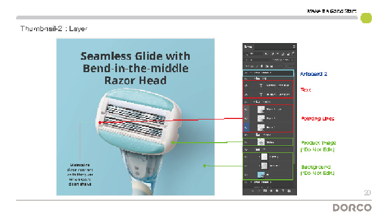Image resolution: width=388 pixels, height=218 pixels.
Task: Collapse the text group folder arrow
Action: click(x=255, y=79)
